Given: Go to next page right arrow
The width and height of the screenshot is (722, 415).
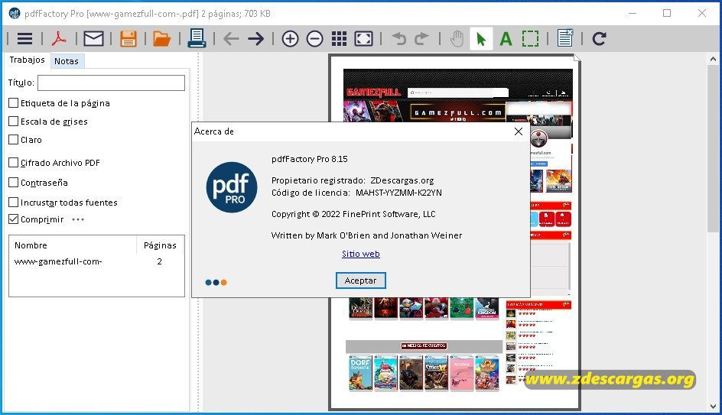Looking at the screenshot, I should (x=256, y=39).
